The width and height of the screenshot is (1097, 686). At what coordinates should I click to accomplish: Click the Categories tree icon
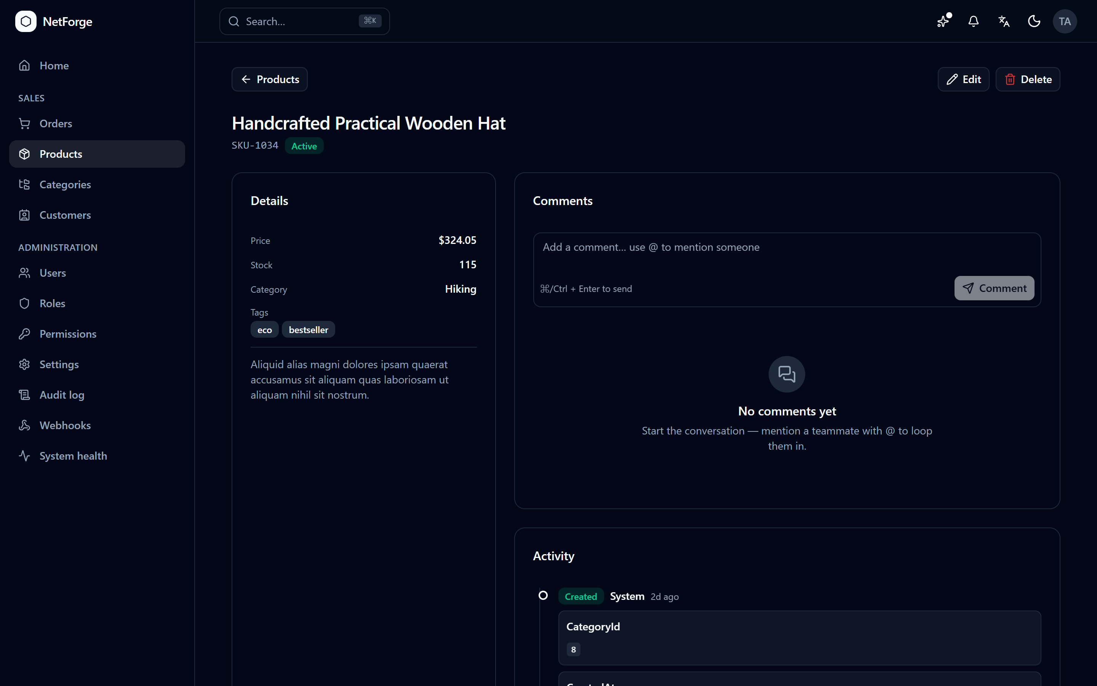24,185
